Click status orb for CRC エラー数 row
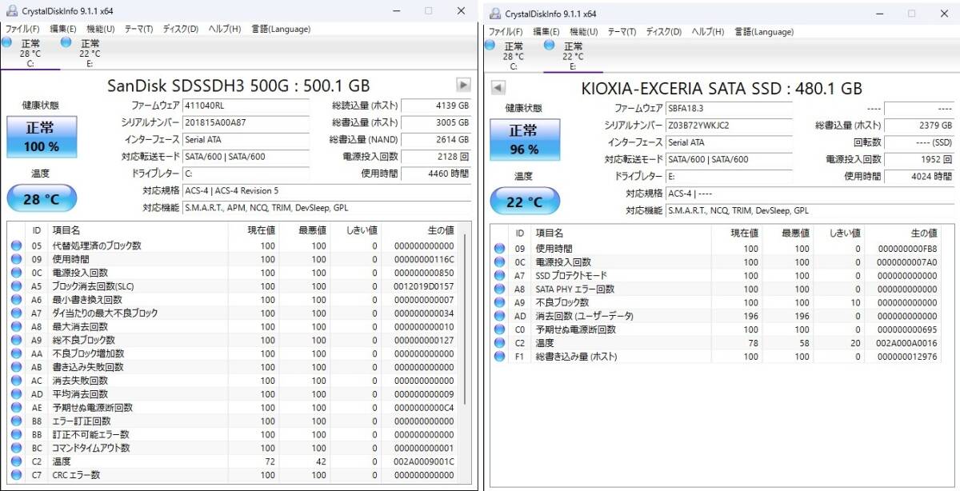Viewport: 960px width, 491px height. [x=16, y=475]
